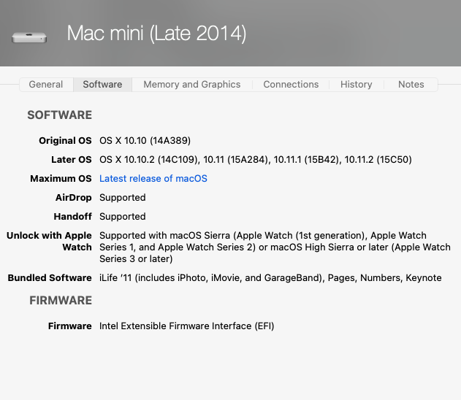This screenshot has width=461, height=400.
Task: Open the Latest release of macOS link
Action: pyautogui.click(x=153, y=179)
